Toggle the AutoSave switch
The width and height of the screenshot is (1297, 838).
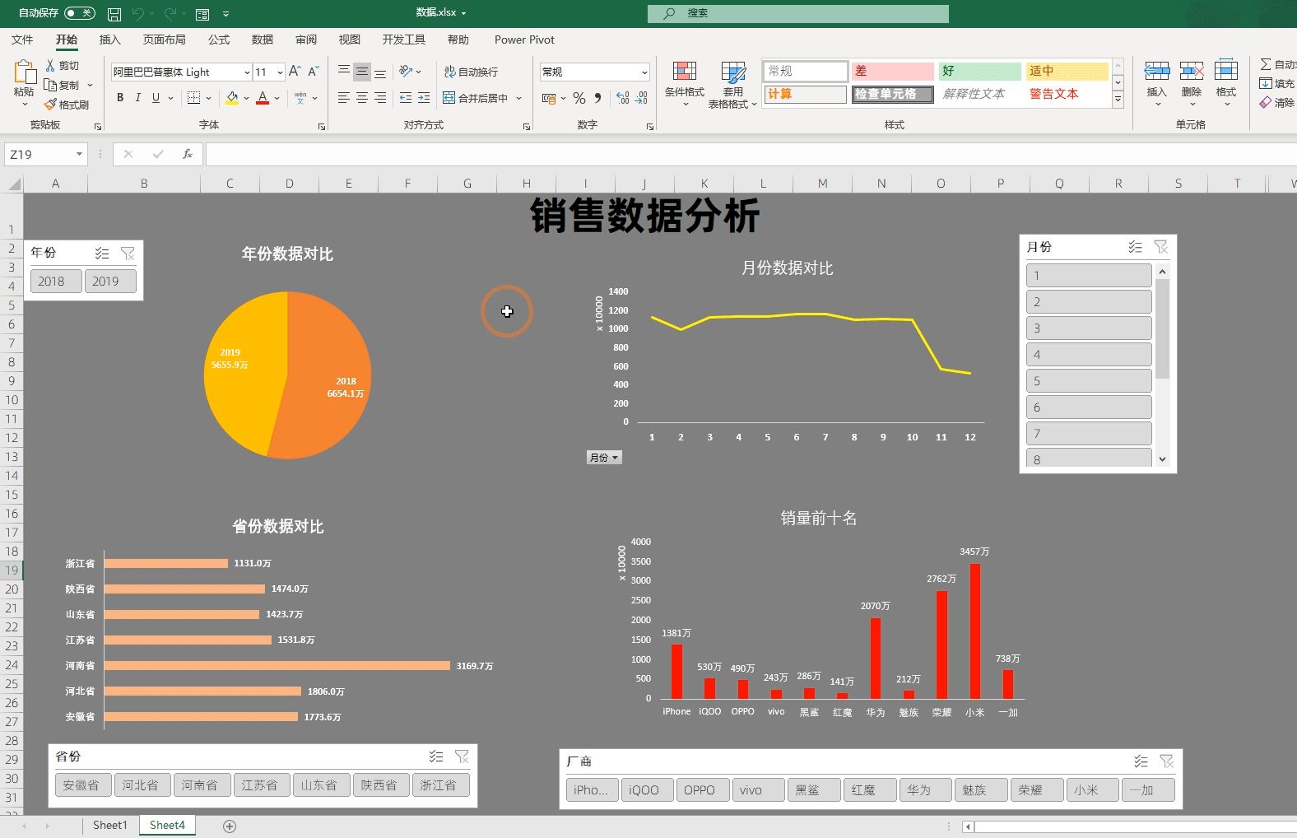[x=80, y=13]
